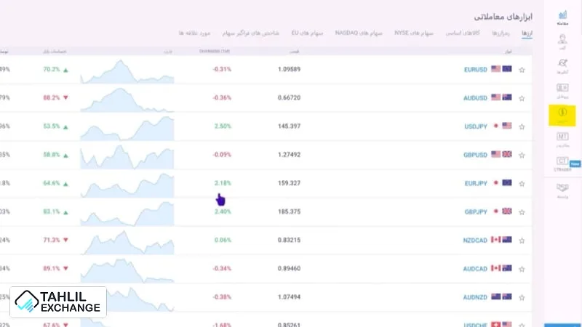This screenshot has height=327, width=582.
Task: Toggle the favorite star for NZDCAD
Action: click(522, 239)
